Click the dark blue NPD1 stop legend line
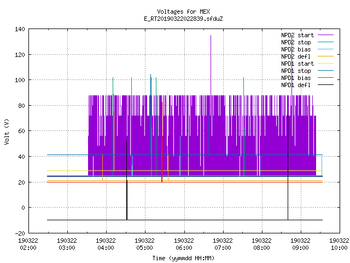This screenshot has height=263, width=350. [x=326, y=71]
